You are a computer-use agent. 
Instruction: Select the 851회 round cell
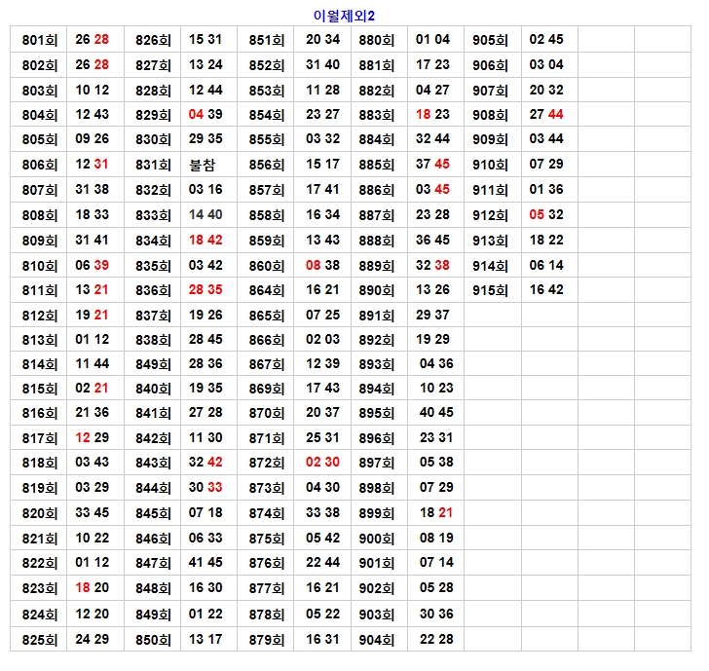(x=266, y=40)
